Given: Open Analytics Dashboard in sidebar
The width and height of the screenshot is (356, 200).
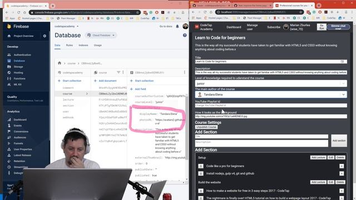Looking at the screenshot, I should pyautogui.click(x=20, y=120).
